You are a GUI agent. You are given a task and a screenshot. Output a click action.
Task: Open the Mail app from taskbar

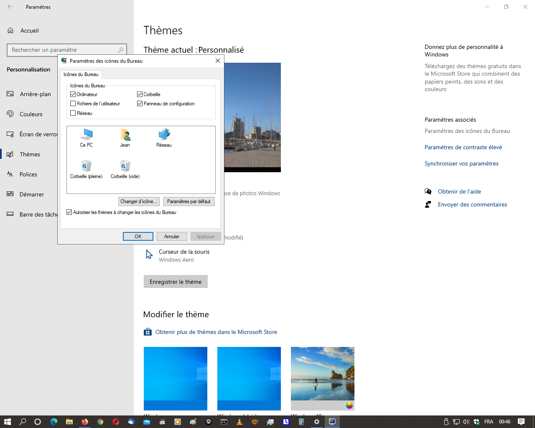pyautogui.click(x=147, y=422)
